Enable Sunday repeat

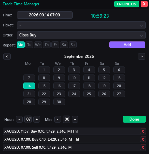(x=73, y=45)
